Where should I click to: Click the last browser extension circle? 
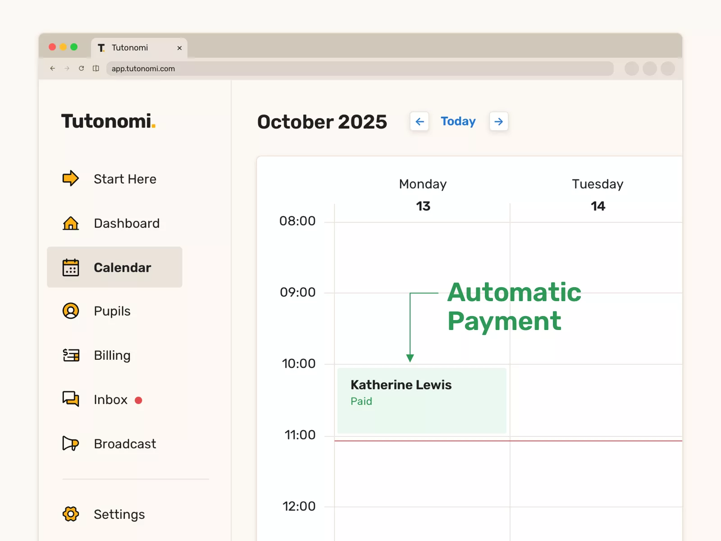(x=668, y=69)
